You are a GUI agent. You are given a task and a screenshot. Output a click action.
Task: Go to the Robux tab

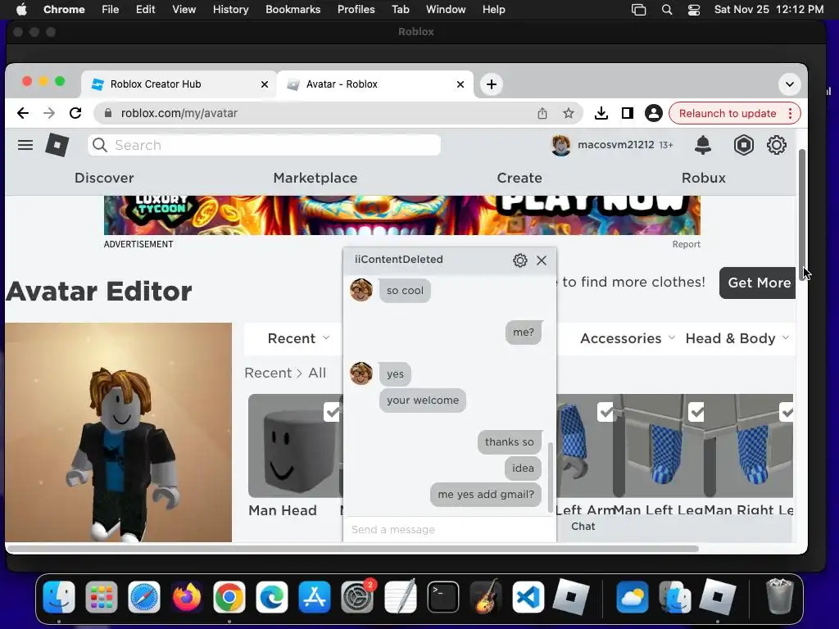click(x=703, y=178)
